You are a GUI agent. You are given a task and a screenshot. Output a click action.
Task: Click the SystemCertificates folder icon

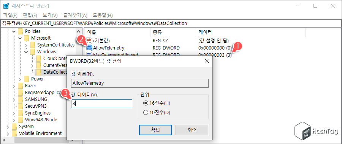[x=33, y=45]
